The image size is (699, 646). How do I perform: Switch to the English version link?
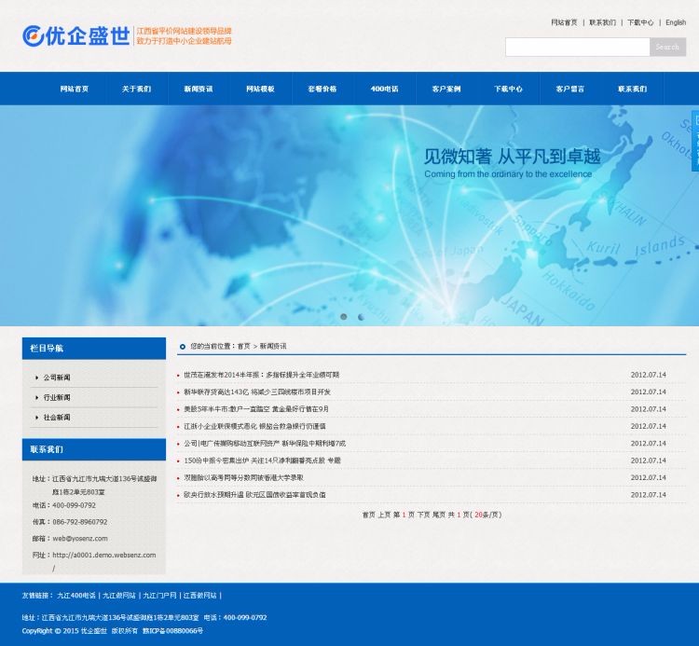676,22
